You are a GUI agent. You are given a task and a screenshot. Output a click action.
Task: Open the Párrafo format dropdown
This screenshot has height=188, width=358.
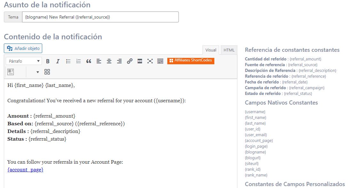click(x=24, y=61)
